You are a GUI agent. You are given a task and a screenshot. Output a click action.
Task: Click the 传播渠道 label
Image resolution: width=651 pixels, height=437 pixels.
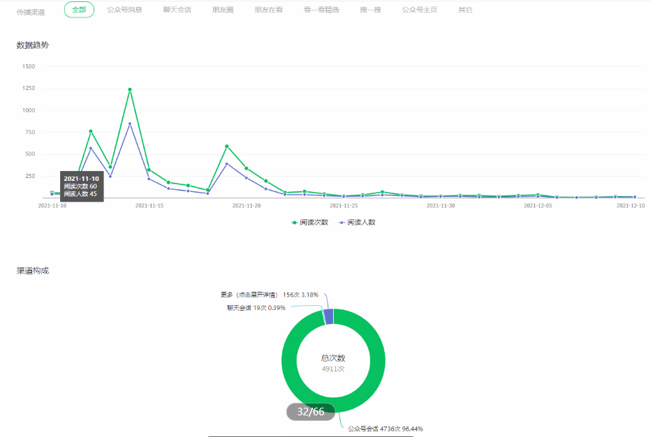click(31, 12)
